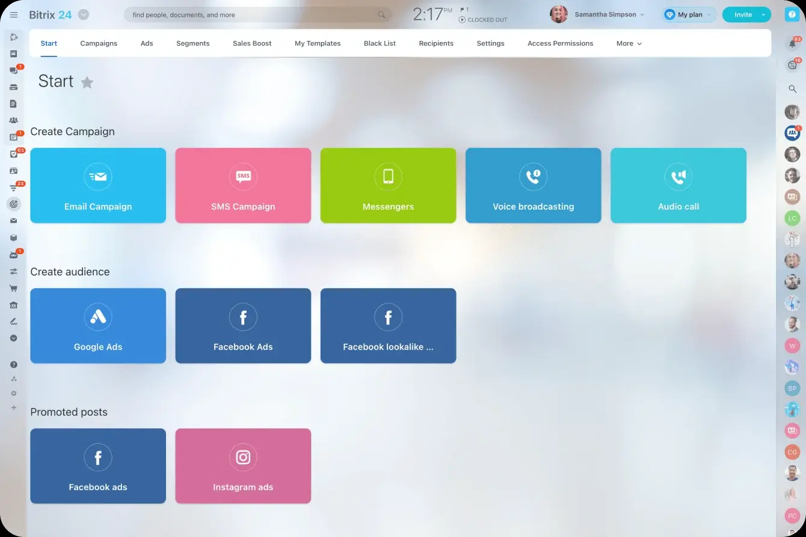Expand the Invite button dropdown arrow

click(x=763, y=15)
